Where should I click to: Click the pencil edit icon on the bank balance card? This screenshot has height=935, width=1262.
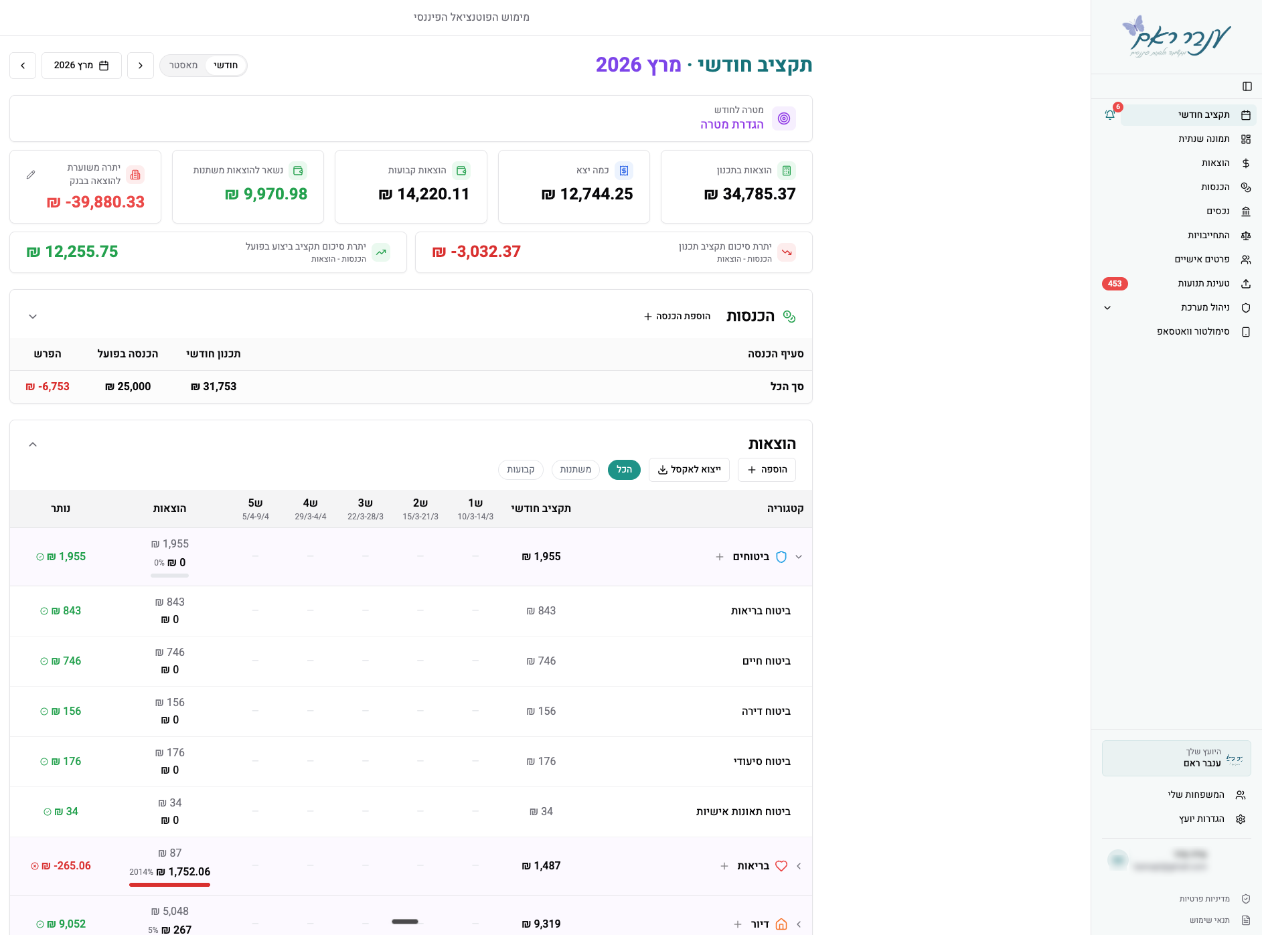[31, 175]
